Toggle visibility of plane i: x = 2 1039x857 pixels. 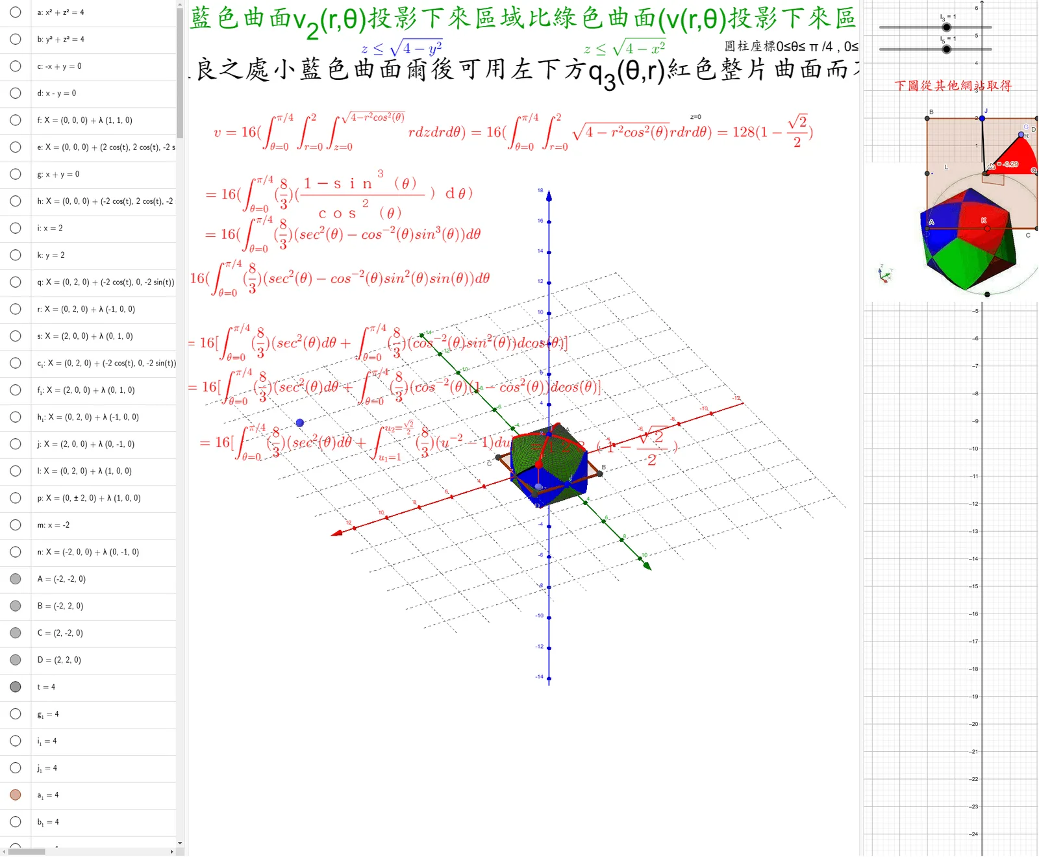click(x=16, y=228)
